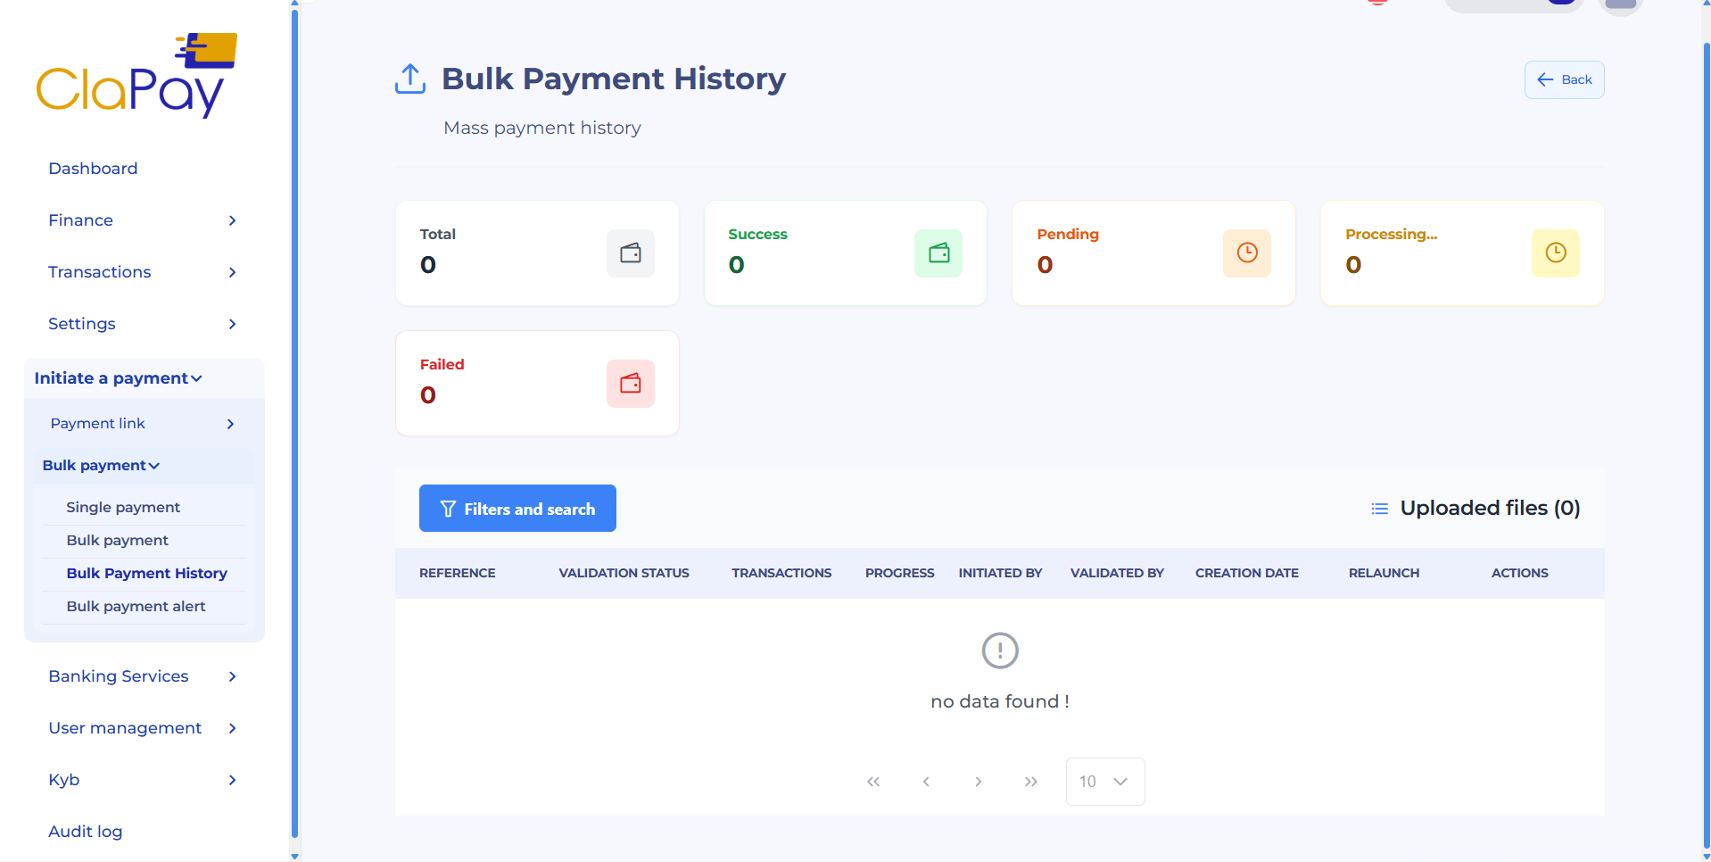Click the last-page double-arrow in pagination
This screenshot has width=1711, height=862.
[1031, 781]
